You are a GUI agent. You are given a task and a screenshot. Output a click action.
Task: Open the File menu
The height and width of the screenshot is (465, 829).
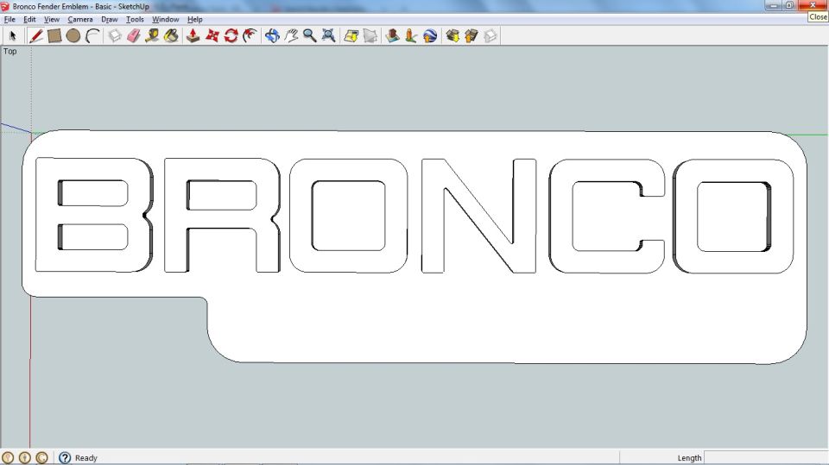pos(9,20)
